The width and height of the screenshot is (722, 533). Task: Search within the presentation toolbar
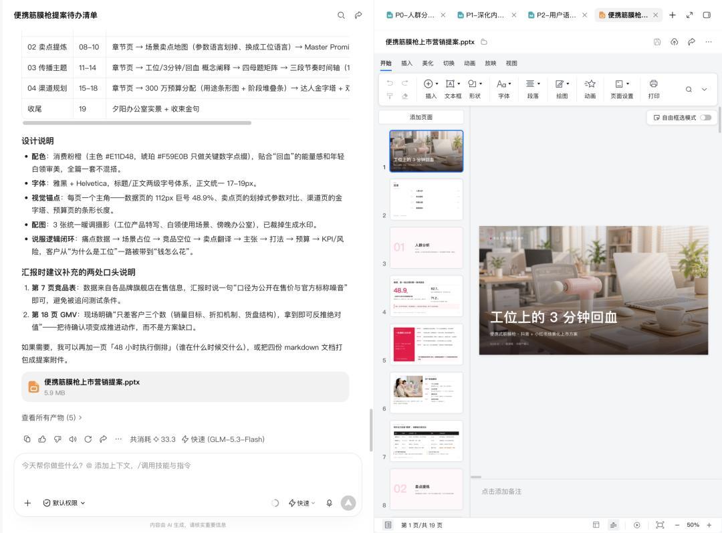689,90
